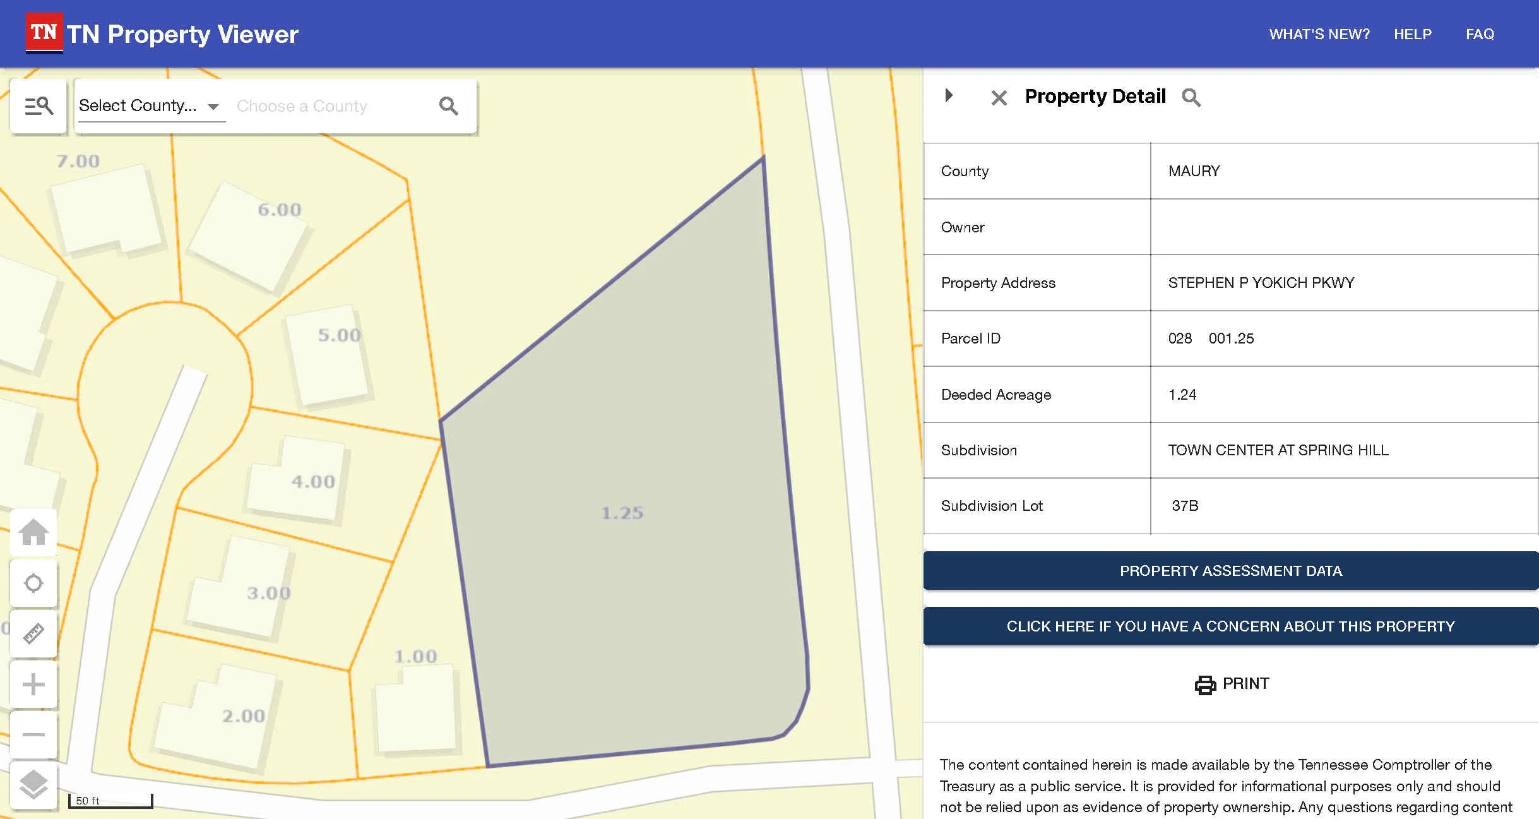The width and height of the screenshot is (1539, 819).
Task: Click Property Assessment Data button
Action: click(1230, 571)
